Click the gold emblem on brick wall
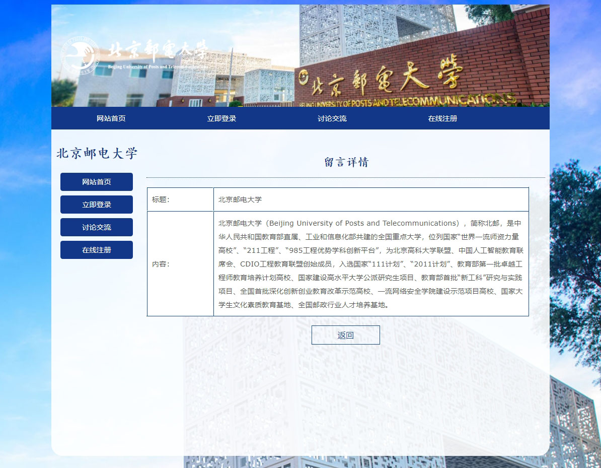601x468 pixels. pos(303,79)
